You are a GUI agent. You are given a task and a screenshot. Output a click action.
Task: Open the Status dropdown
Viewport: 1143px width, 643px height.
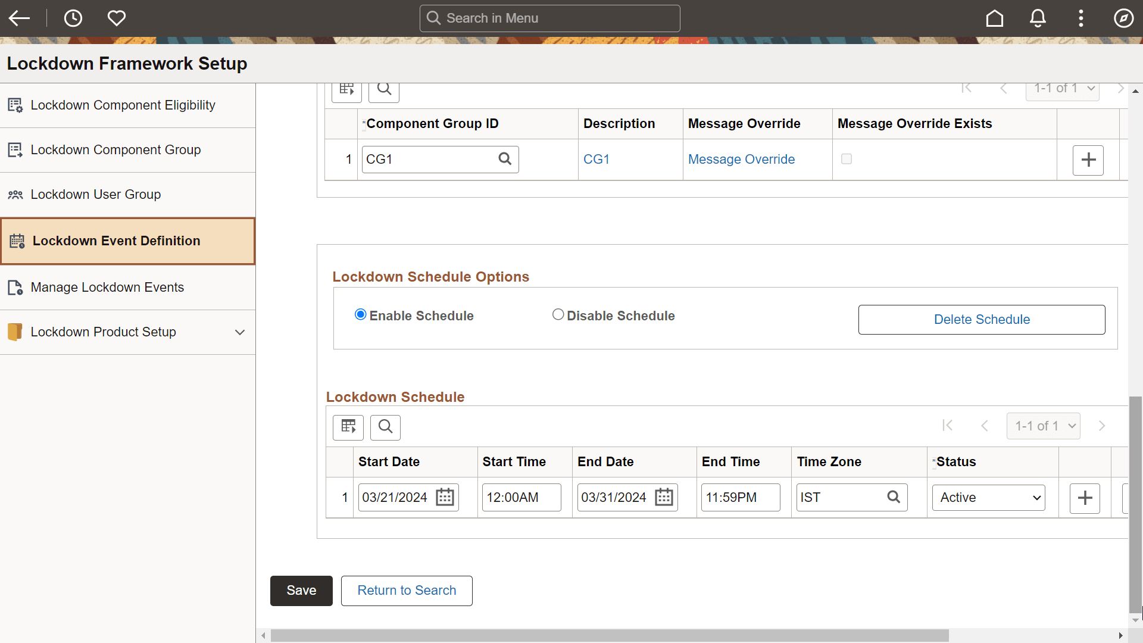click(x=988, y=498)
